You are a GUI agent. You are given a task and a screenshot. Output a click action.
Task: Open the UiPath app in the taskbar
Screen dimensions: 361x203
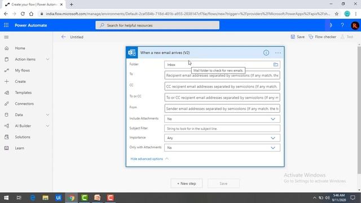click(x=58, y=198)
